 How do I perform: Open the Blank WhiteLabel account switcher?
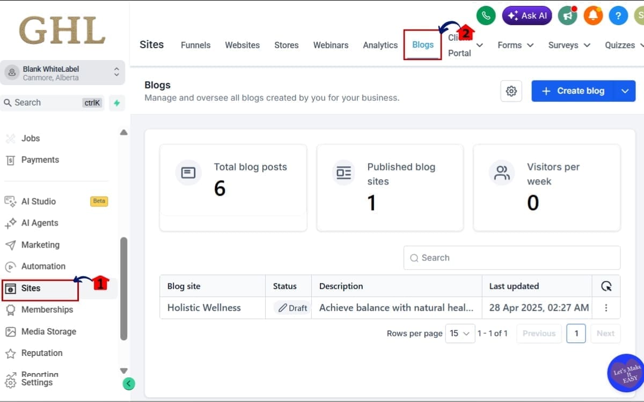(63, 73)
